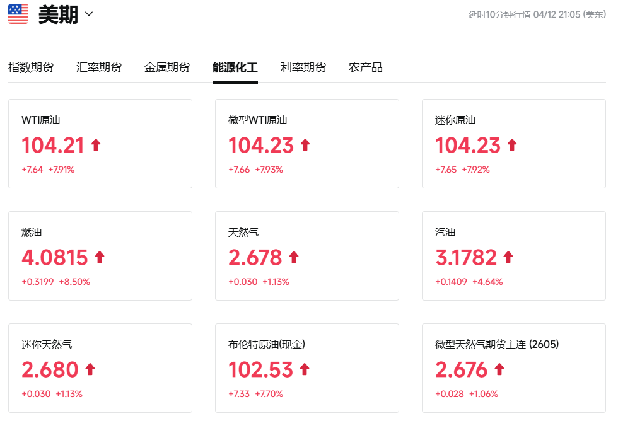Click 迷你天然气 price 2.680
Viewport: 618px width, 421px height.
point(50,370)
